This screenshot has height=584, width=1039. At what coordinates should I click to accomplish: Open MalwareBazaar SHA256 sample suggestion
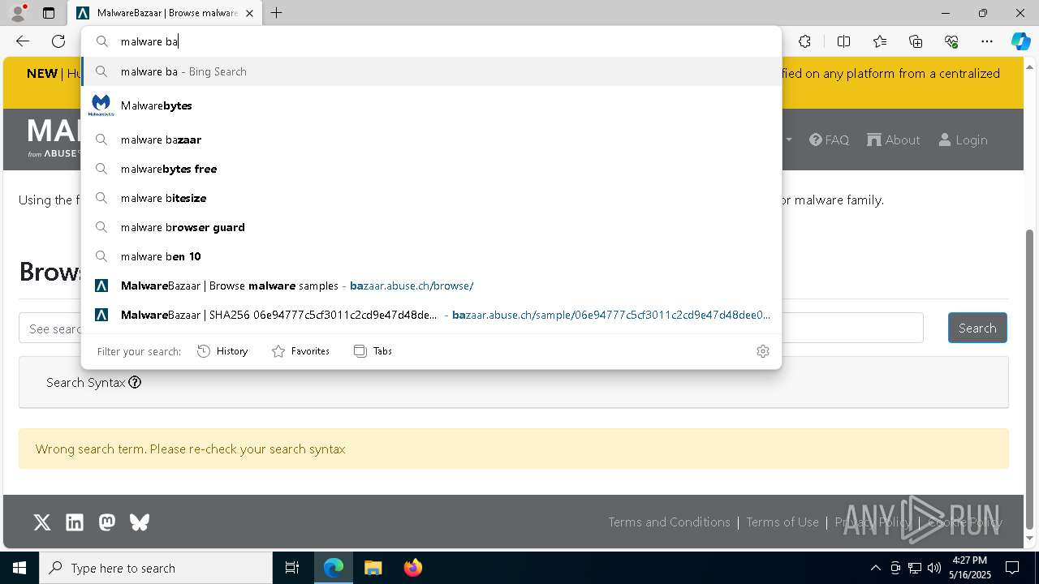click(431, 315)
